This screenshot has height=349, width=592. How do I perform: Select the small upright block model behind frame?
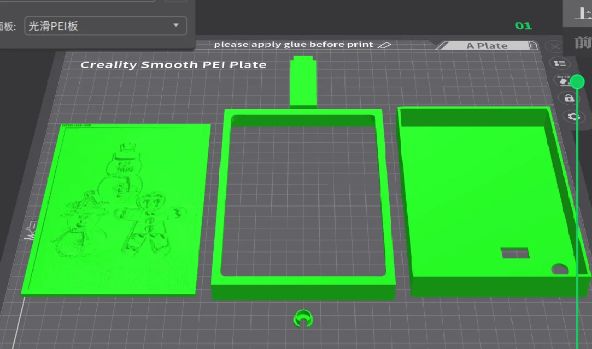[303, 82]
